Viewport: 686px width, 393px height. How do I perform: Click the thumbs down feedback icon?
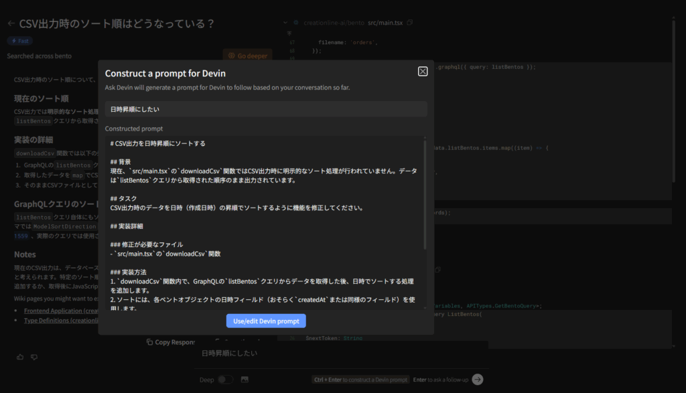[34, 358]
